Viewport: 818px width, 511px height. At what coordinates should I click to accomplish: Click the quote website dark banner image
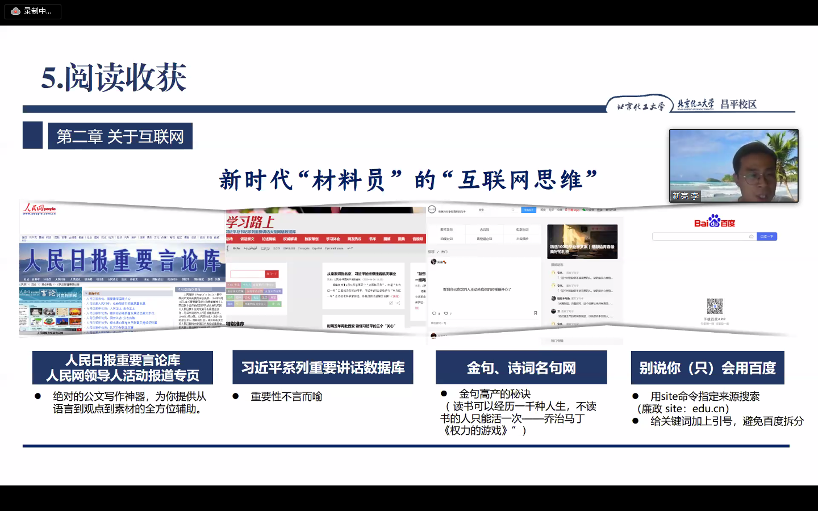(x=582, y=241)
